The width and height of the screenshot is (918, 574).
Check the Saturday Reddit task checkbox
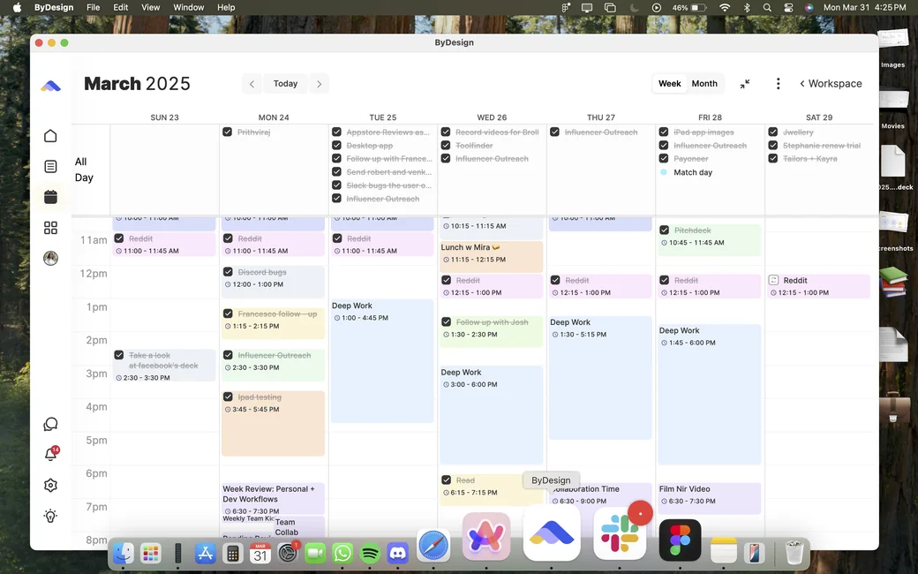coord(773,280)
